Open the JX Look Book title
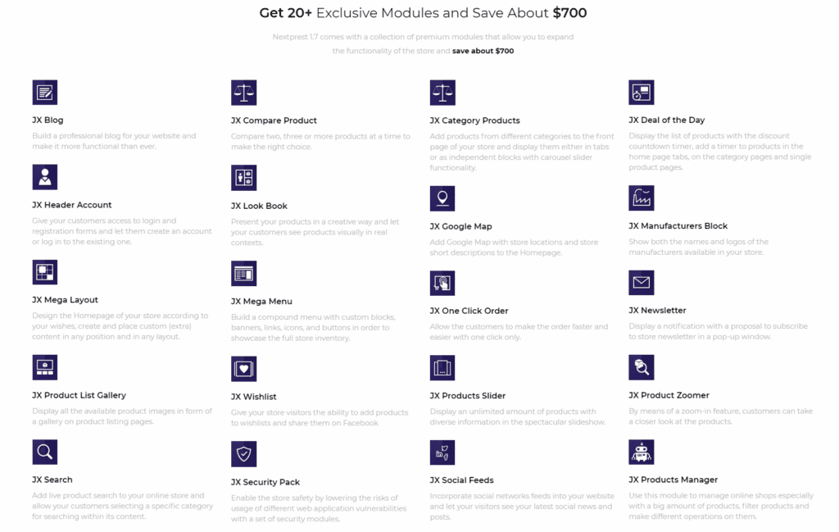 pos(259,206)
